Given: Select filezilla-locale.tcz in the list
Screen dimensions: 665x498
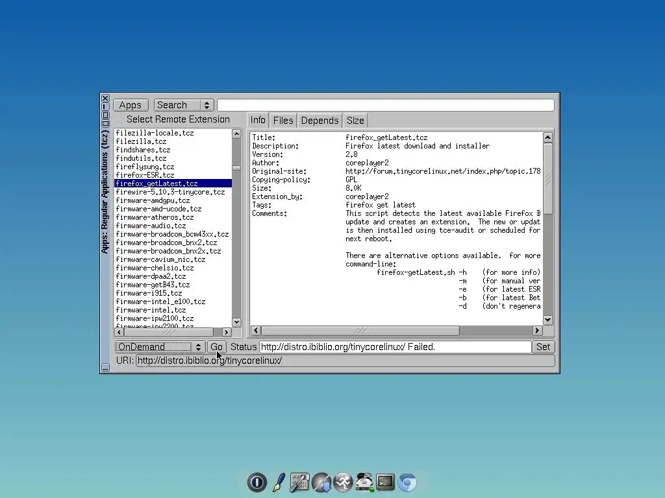Looking at the screenshot, I should point(173,133).
